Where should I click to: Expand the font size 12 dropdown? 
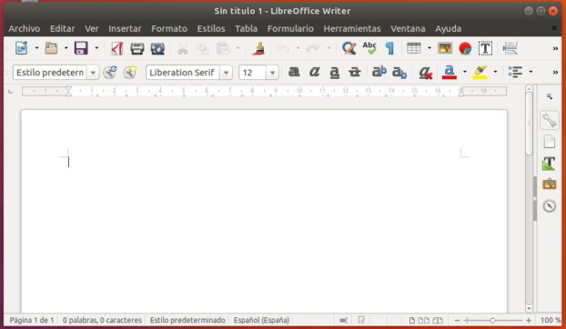[x=272, y=73]
